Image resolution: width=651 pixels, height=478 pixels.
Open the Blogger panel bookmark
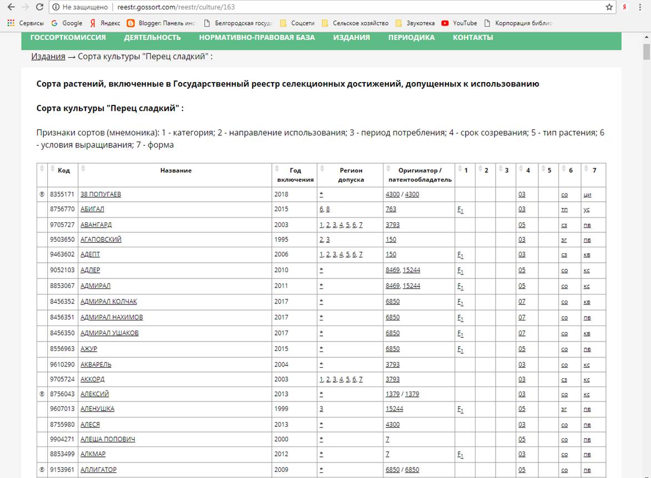(161, 23)
